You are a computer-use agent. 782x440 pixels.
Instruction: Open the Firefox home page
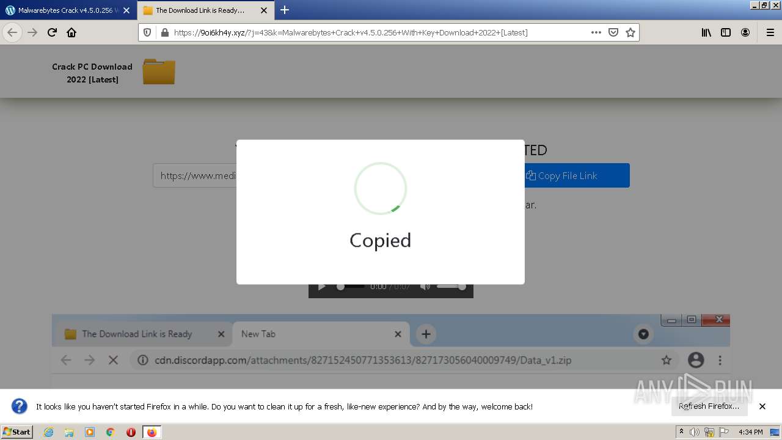[x=71, y=32]
